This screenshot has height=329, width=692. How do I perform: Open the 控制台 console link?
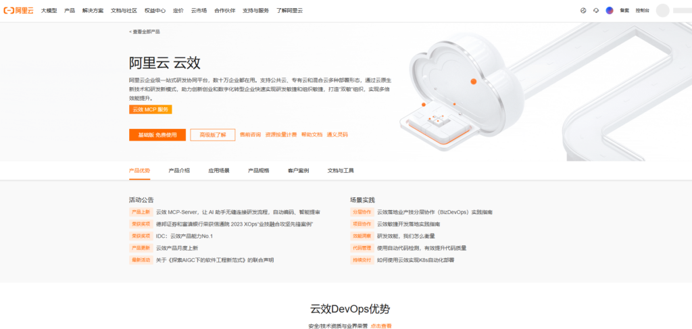click(x=643, y=10)
